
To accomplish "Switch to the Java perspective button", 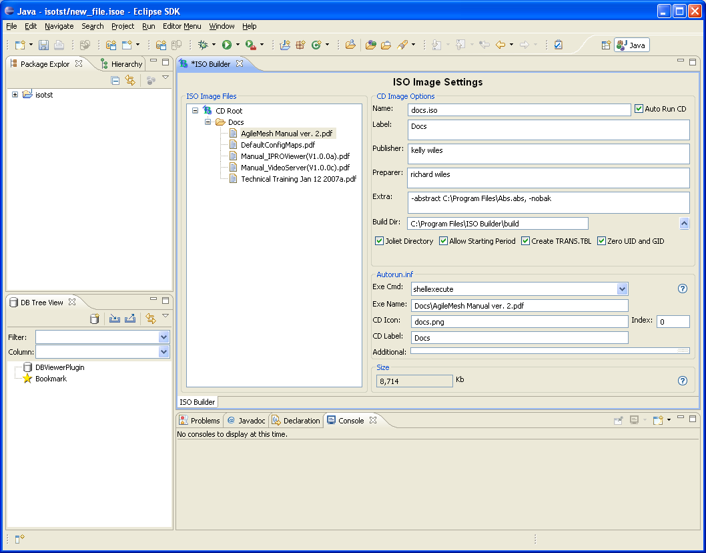I will coord(631,45).
